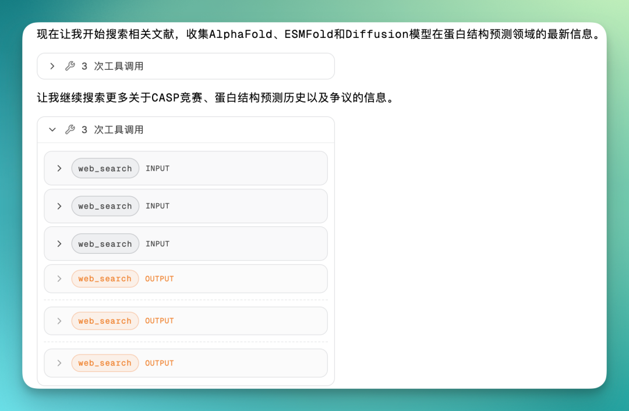Click the 3 次工具调用 label in expanded group
Image resolution: width=629 pixels, height=411 pixels.
pos(112,129)
